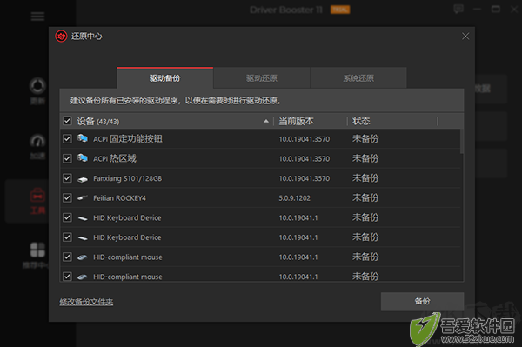Image resolution: width=522 pixels, height=347 pixels.
Task: Toggle the select-all devices checkbox in header
Action: point(67,121)
